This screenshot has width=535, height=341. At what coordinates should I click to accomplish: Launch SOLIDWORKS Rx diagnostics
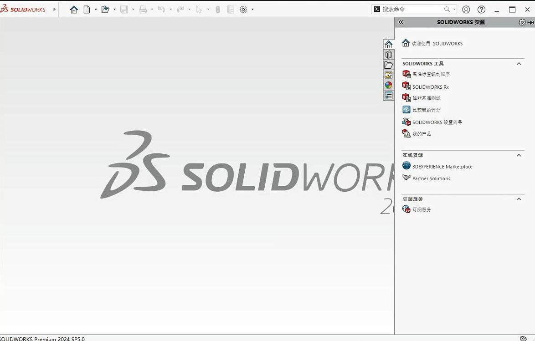click(429, 87)
